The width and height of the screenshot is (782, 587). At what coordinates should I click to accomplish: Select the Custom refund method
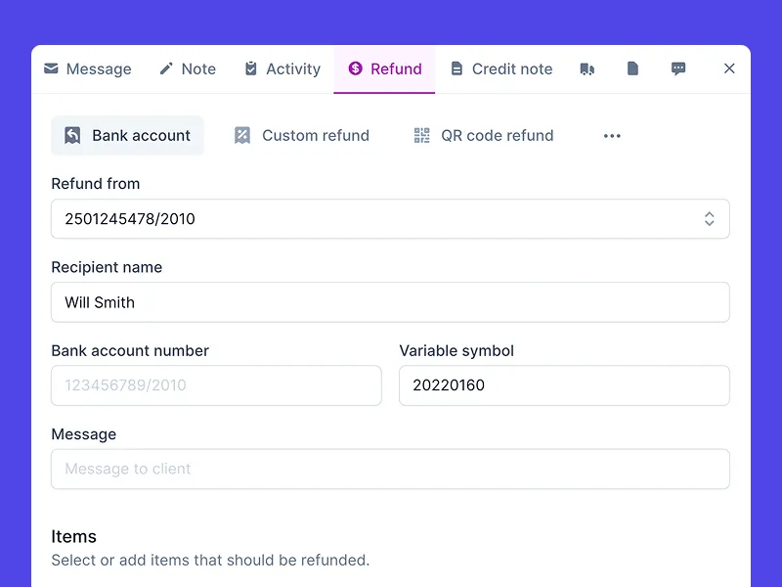(x=301, y=135)
